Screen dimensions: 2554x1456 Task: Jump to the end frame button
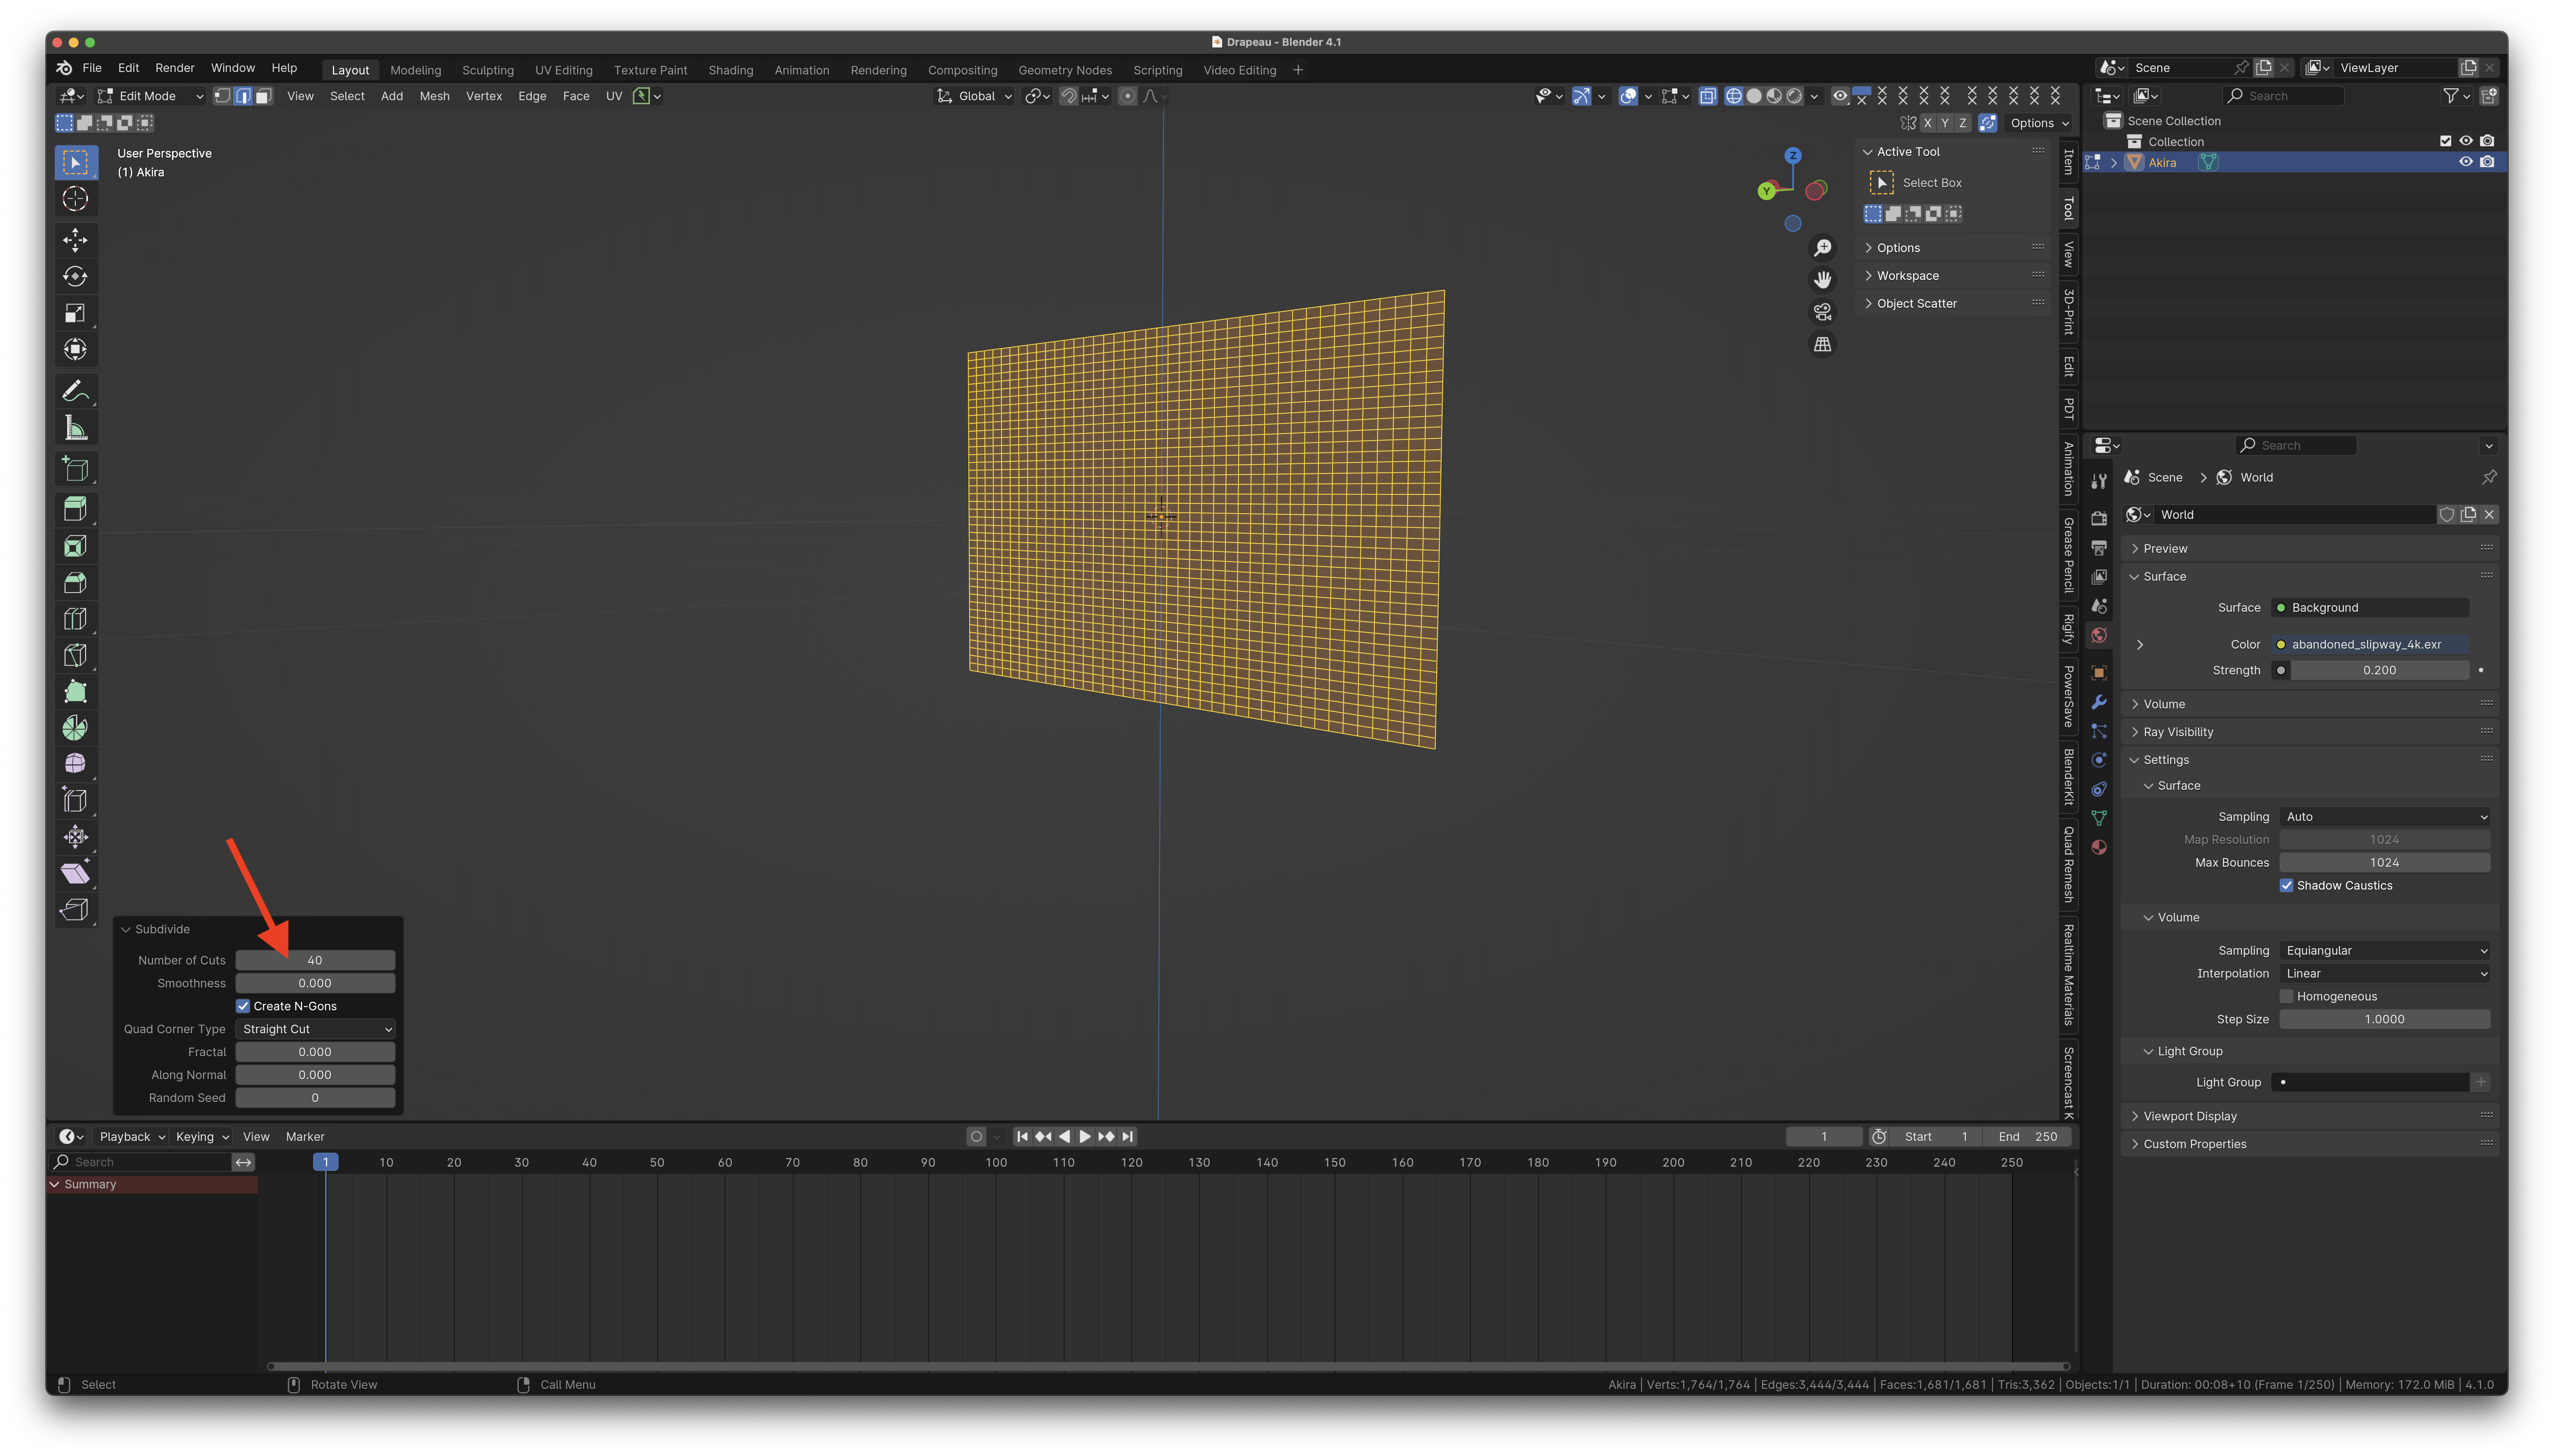pyautogui.click(x=1128, y=1136)
